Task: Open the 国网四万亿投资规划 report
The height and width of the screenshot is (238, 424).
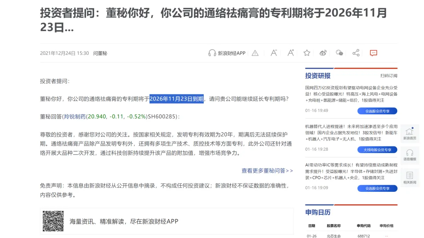Action: coord(351,94)
